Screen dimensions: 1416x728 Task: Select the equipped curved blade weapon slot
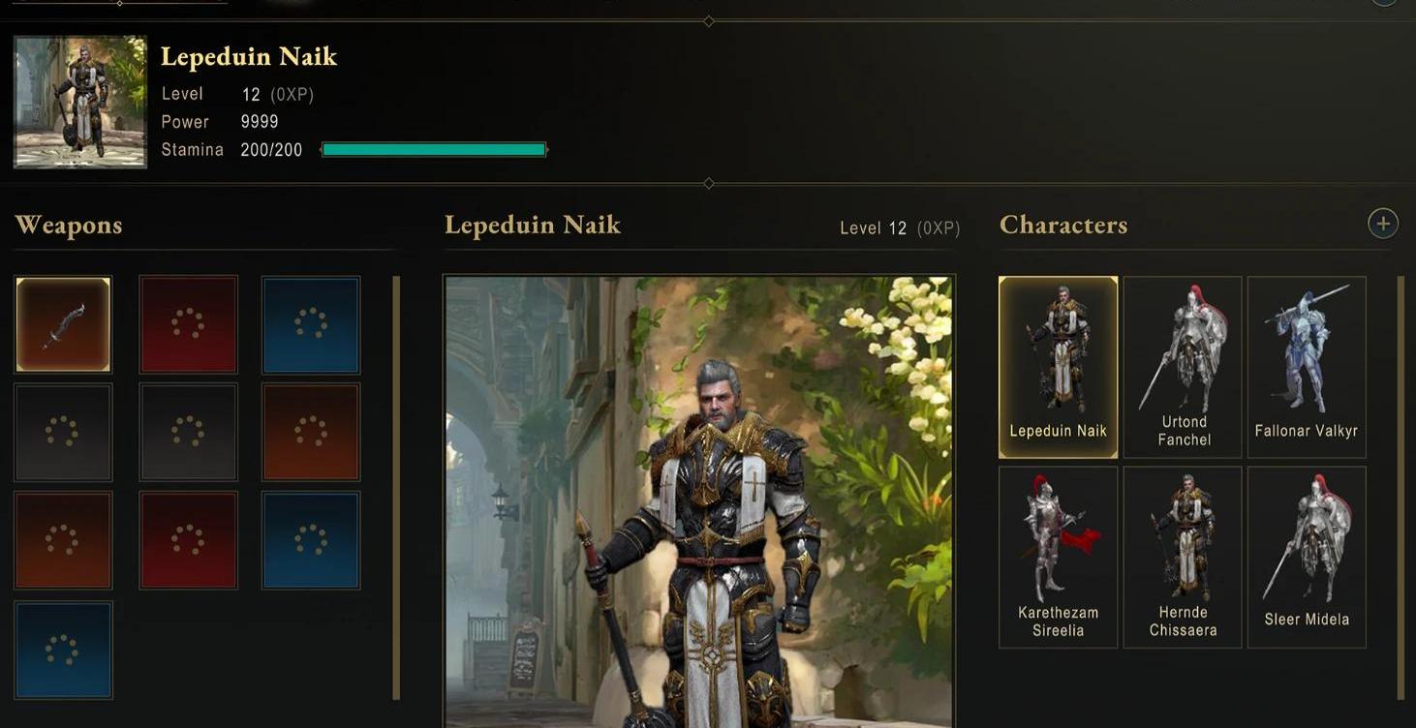63,324
